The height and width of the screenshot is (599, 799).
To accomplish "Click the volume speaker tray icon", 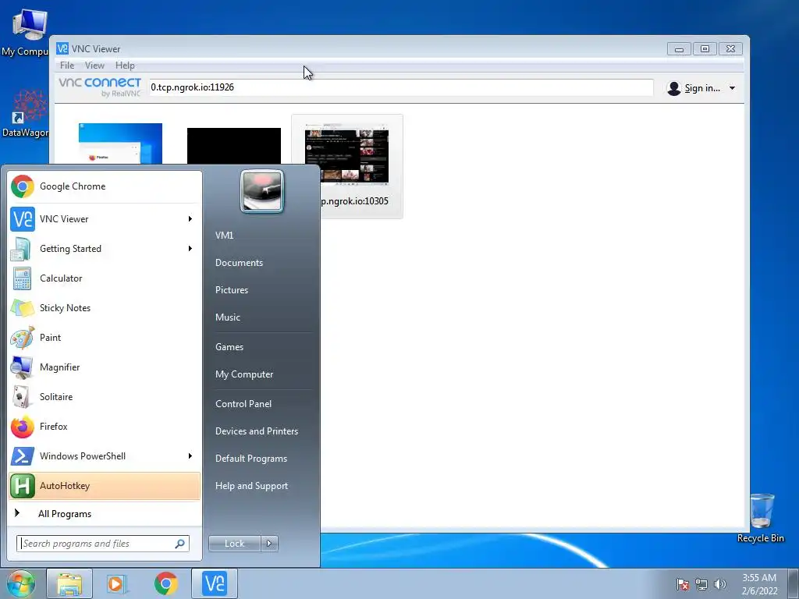I will point(720,584).
